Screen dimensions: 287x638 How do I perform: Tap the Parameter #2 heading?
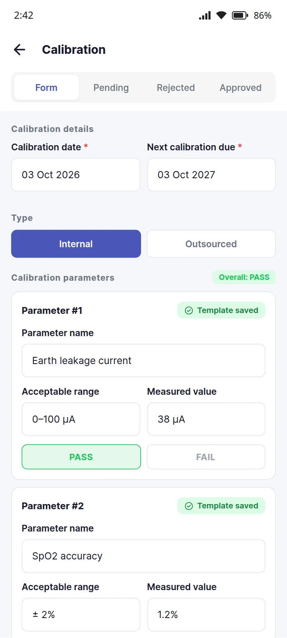pyautogui.click(x=53, y=506)
